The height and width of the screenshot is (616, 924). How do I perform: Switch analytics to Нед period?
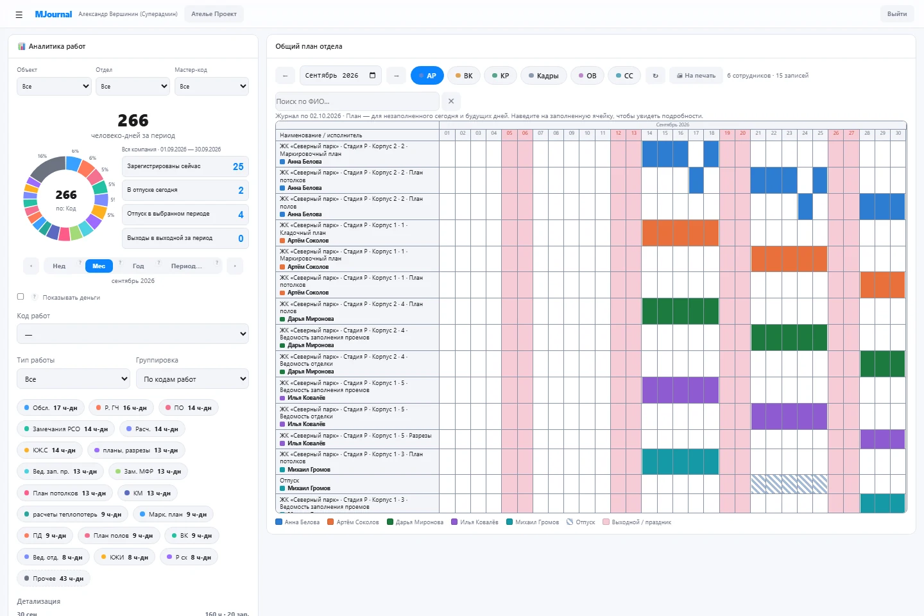coord(59,266)
